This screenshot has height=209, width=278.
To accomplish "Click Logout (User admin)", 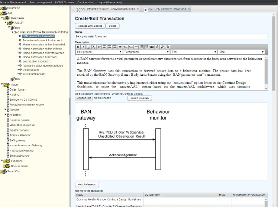I will (109, 3).
